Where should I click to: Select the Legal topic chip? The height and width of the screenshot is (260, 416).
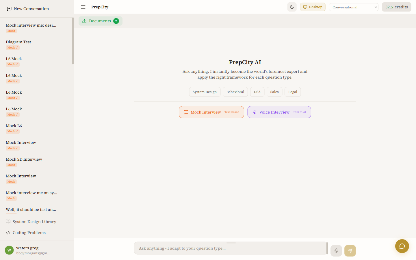[293, 92]
